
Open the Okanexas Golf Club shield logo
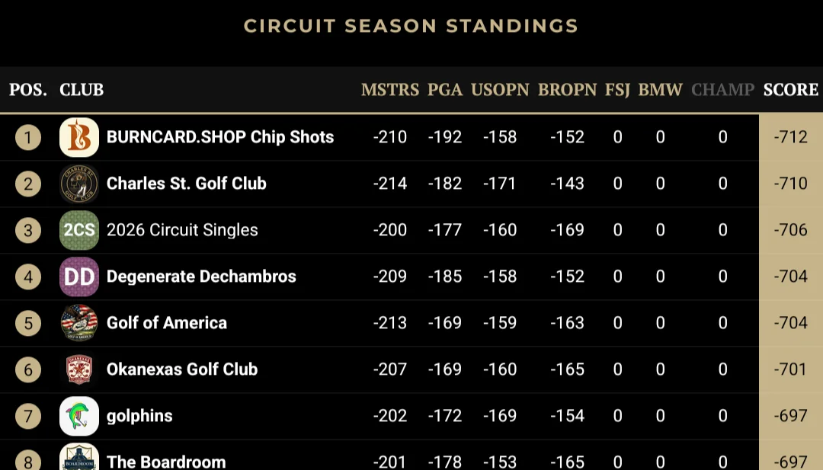79,369
